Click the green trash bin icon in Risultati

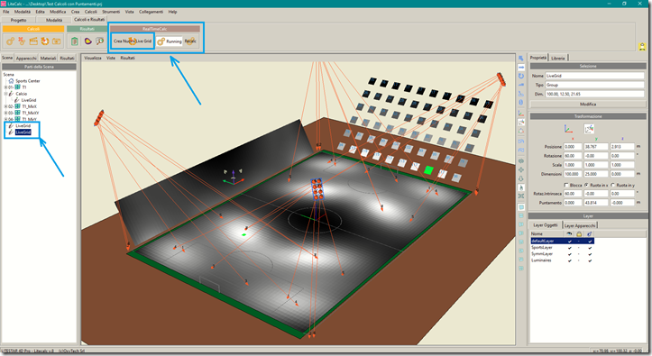click(x=75, y=41)
